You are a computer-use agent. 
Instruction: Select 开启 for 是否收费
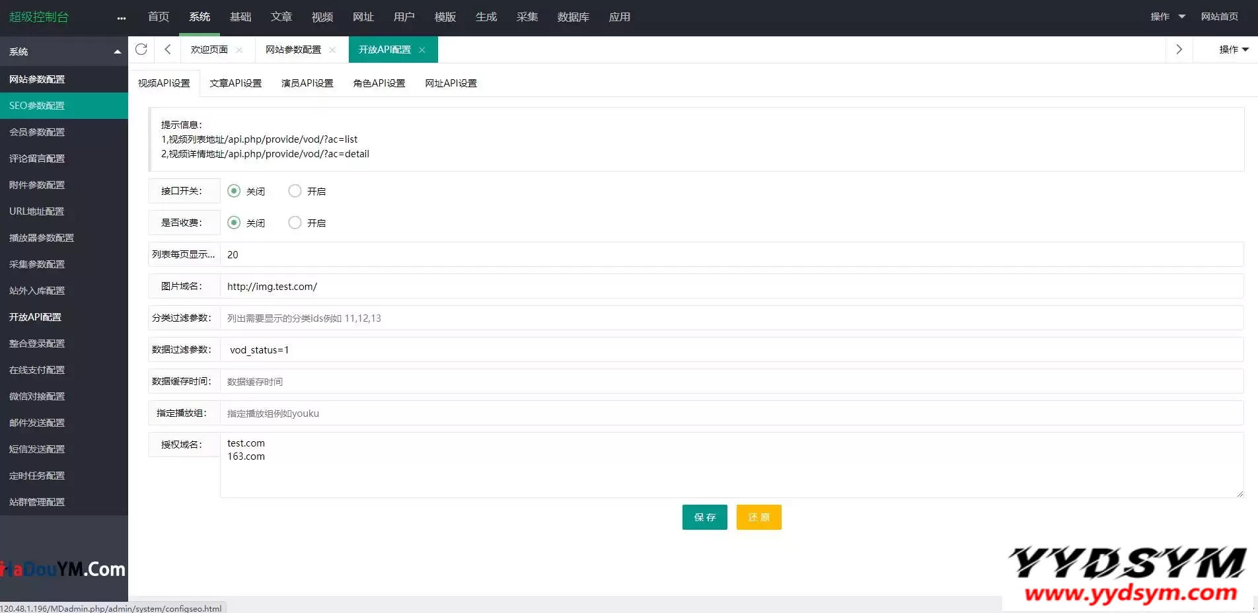[x=295, y=223]
